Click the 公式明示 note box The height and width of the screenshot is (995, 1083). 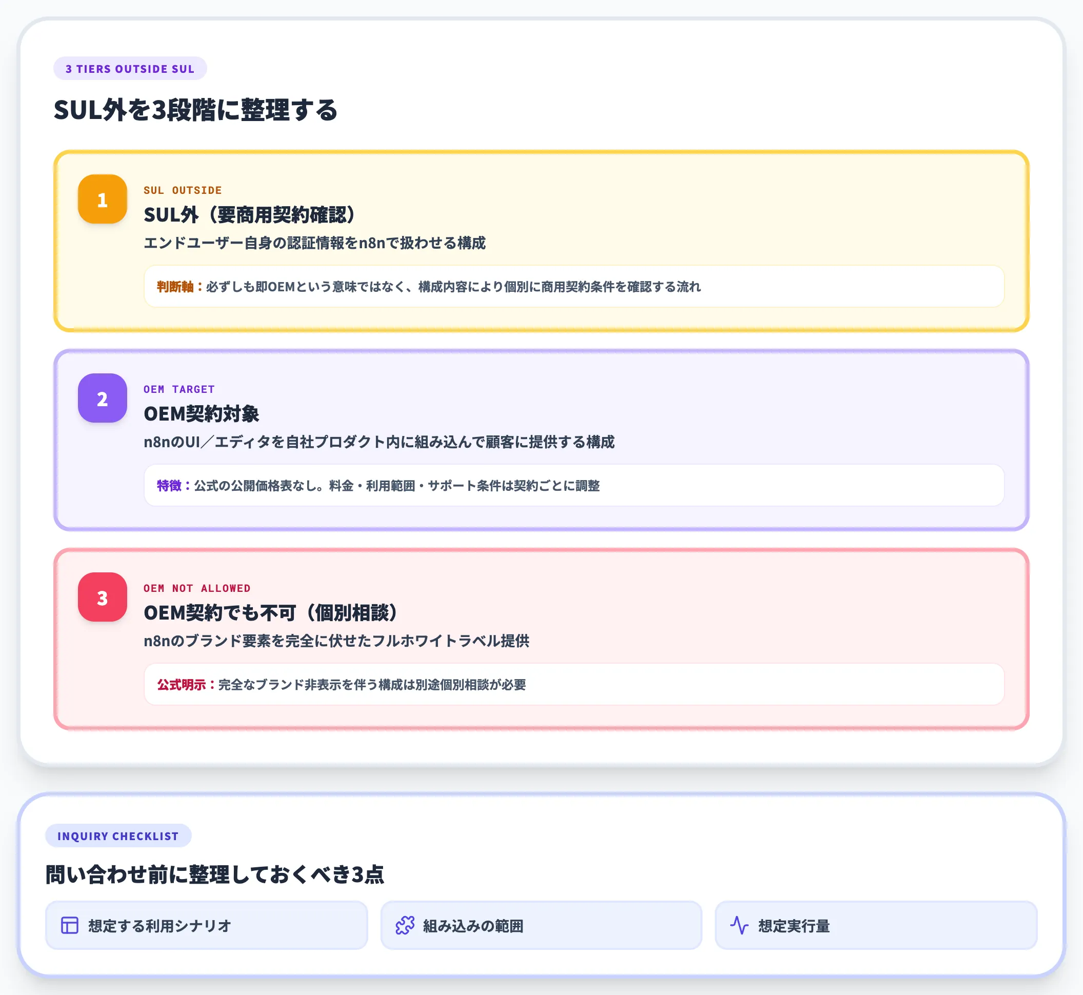pyautogui.click(x=574, y=684)
